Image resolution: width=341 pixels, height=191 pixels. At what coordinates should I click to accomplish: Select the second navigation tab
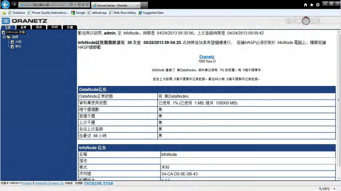tap(23, 27)
